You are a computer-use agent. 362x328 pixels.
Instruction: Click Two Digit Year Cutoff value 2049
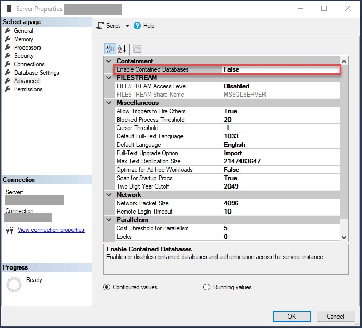coord(281,186)
